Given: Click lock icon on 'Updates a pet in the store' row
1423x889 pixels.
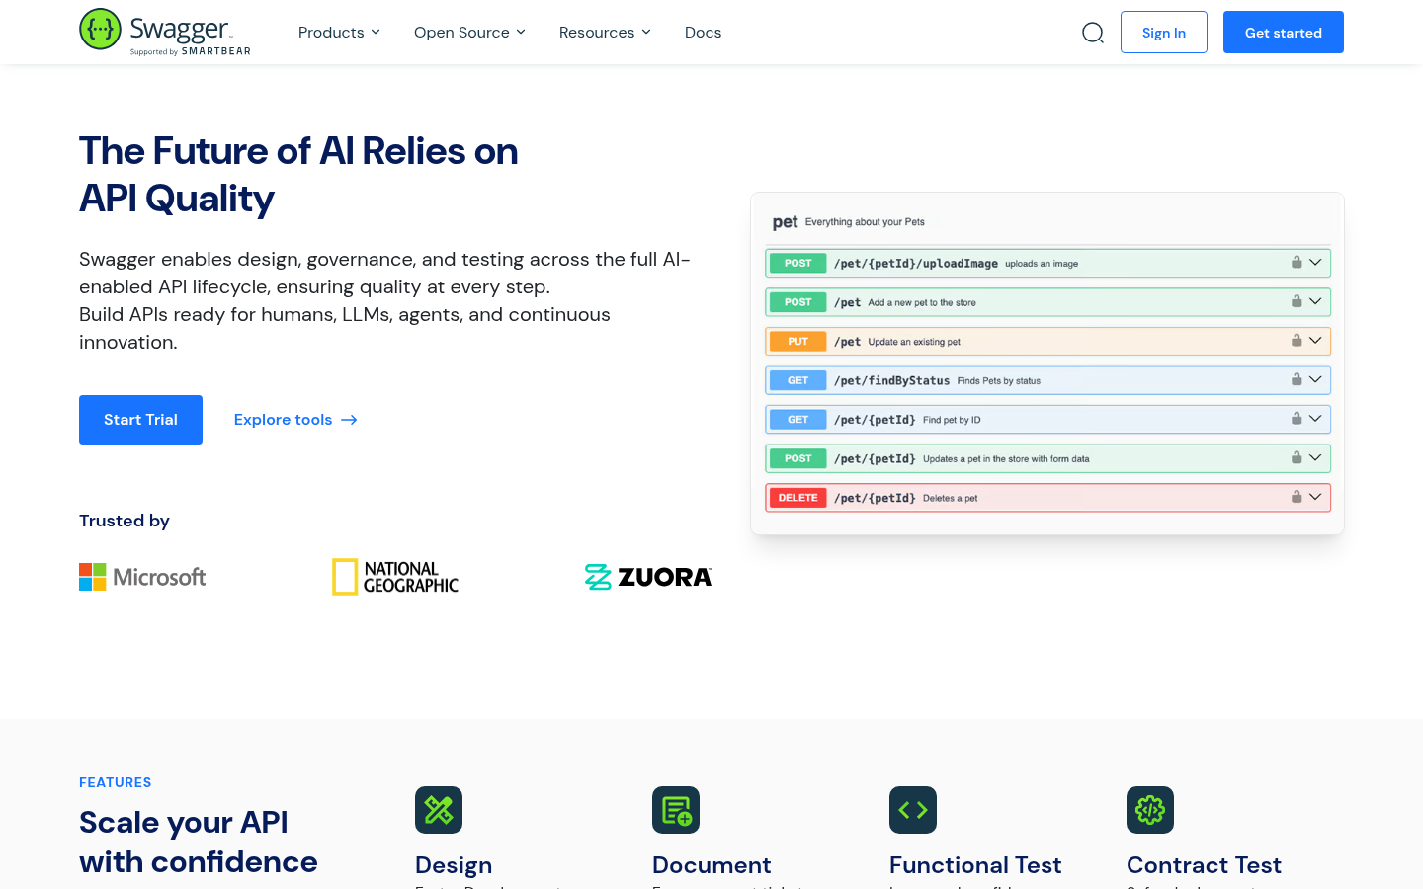Looking at the screenshot, I should coord(1297,458).
